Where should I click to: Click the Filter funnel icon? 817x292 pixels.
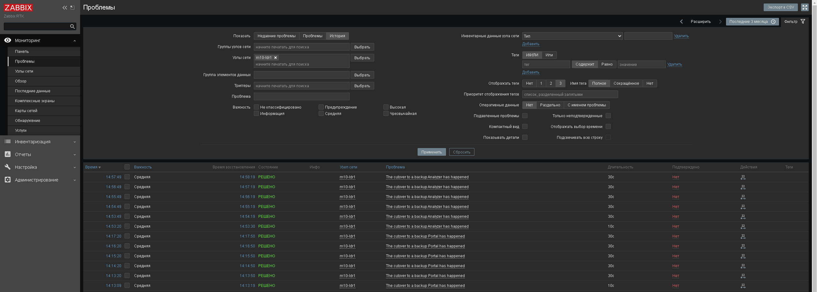click(x=803, y=22)
